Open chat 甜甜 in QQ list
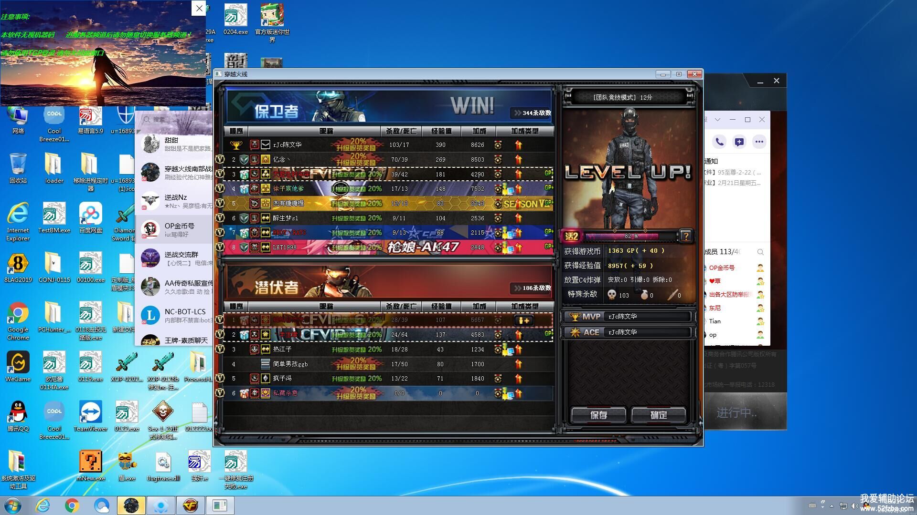 pos(174,144)
